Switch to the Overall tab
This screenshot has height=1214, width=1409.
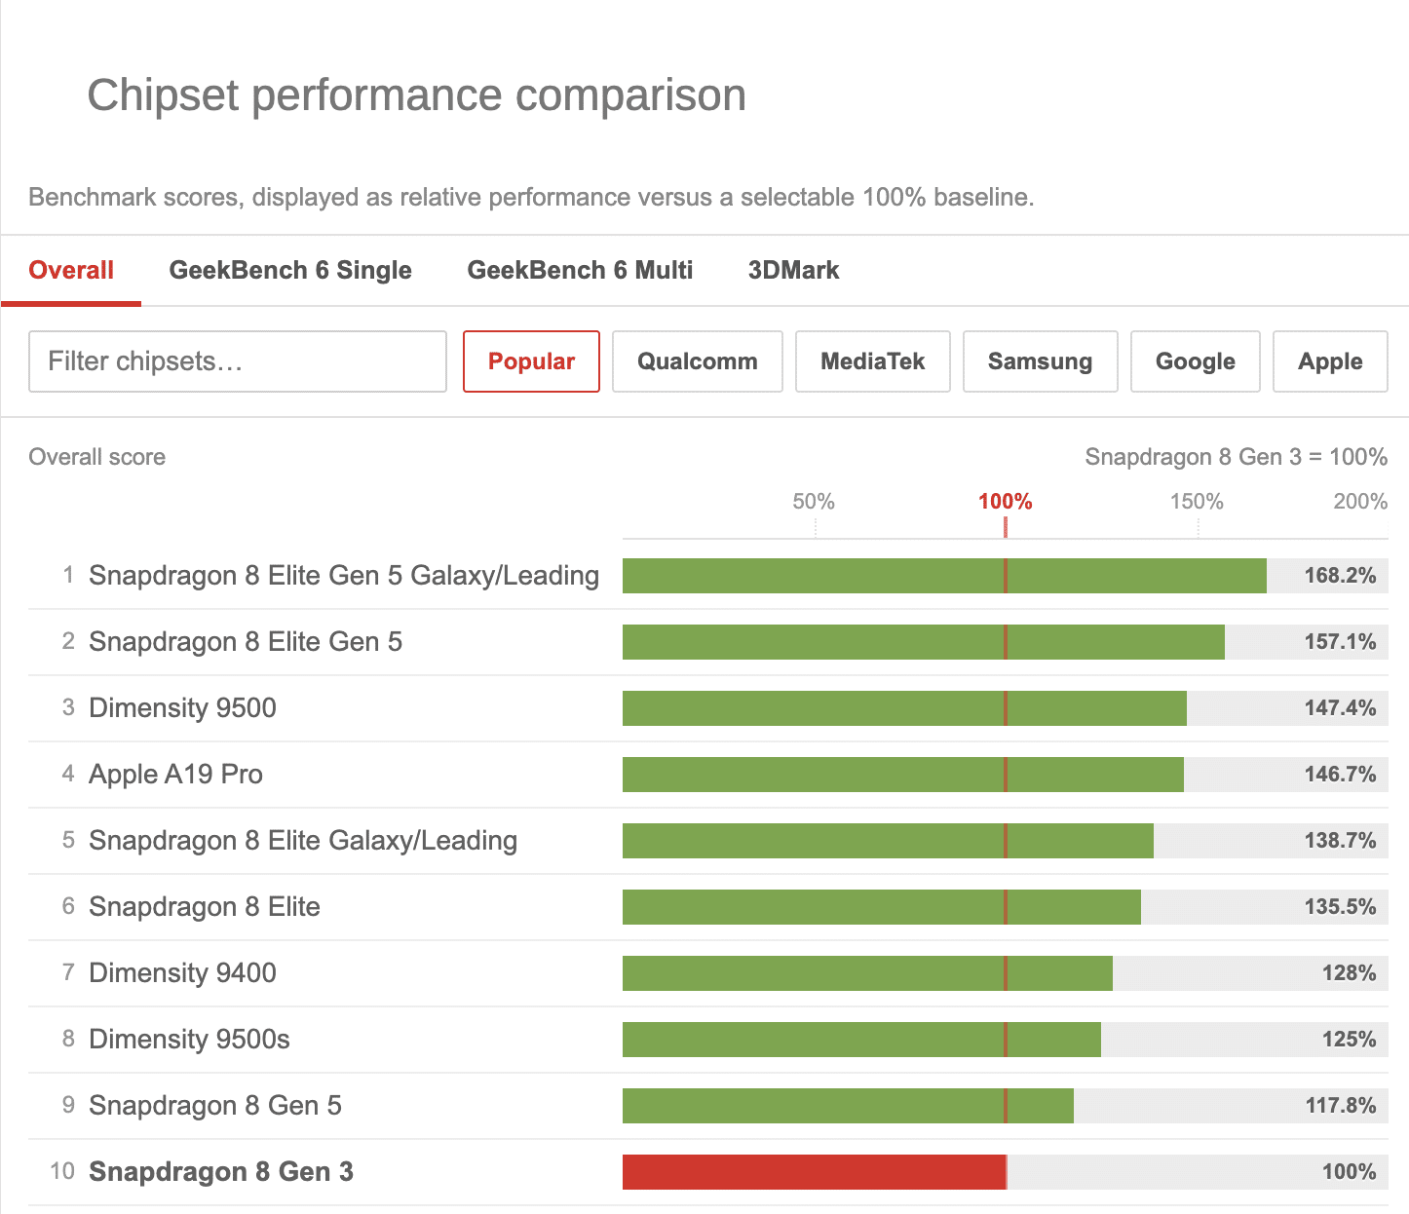[x=71, y=270]
